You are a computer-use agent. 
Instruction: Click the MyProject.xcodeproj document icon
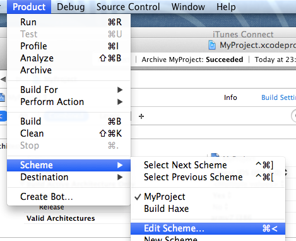(x=212, y=46)
